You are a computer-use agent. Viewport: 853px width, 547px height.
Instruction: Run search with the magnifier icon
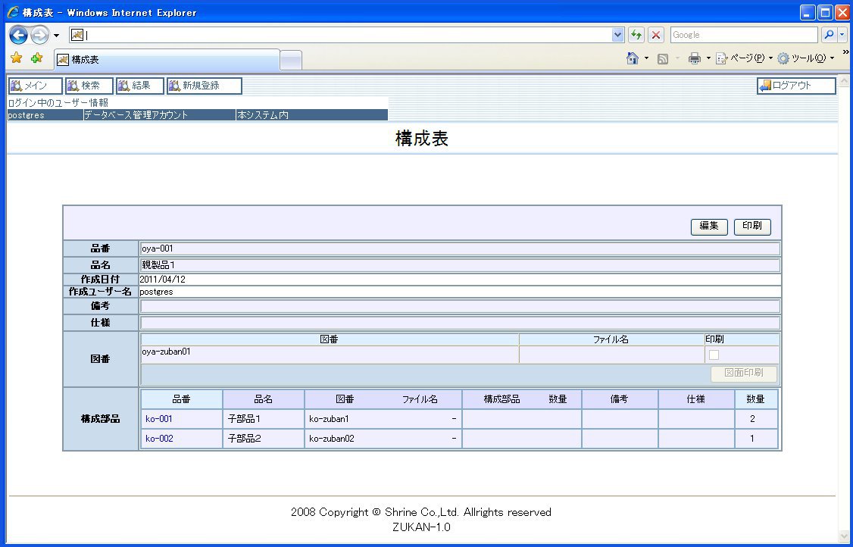(x=829, y=35)
